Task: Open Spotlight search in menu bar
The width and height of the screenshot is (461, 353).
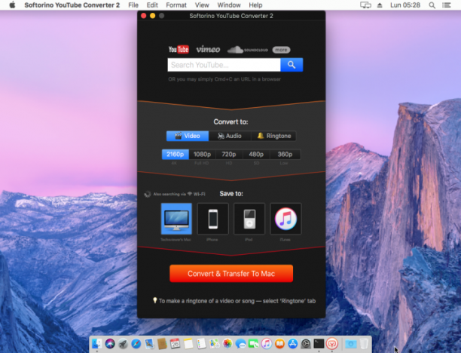Action: (432, 5)
